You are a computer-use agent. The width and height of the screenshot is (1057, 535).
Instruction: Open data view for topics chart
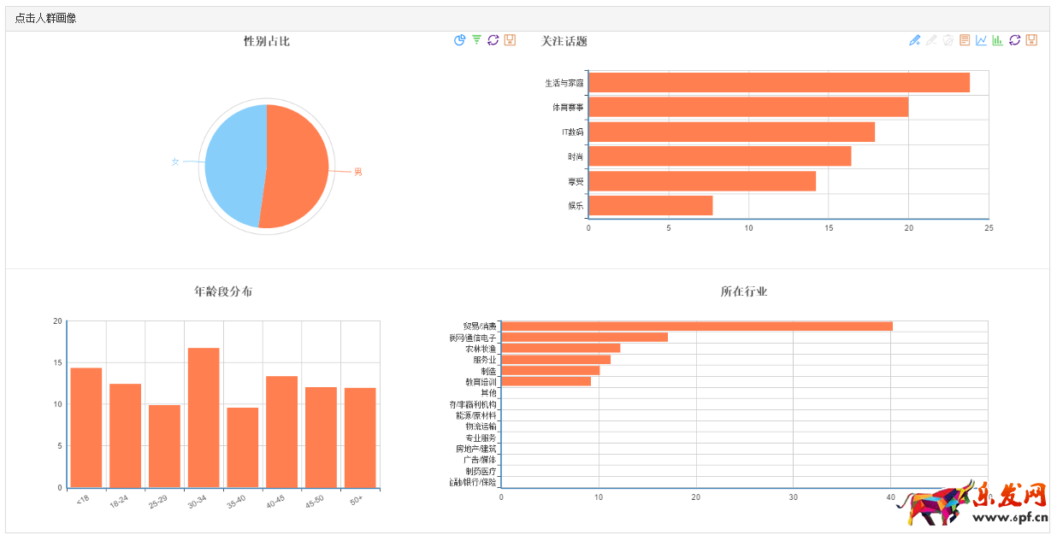point(965,40)
